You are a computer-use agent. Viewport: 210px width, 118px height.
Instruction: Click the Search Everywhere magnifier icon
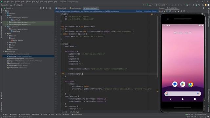(203, 5)
